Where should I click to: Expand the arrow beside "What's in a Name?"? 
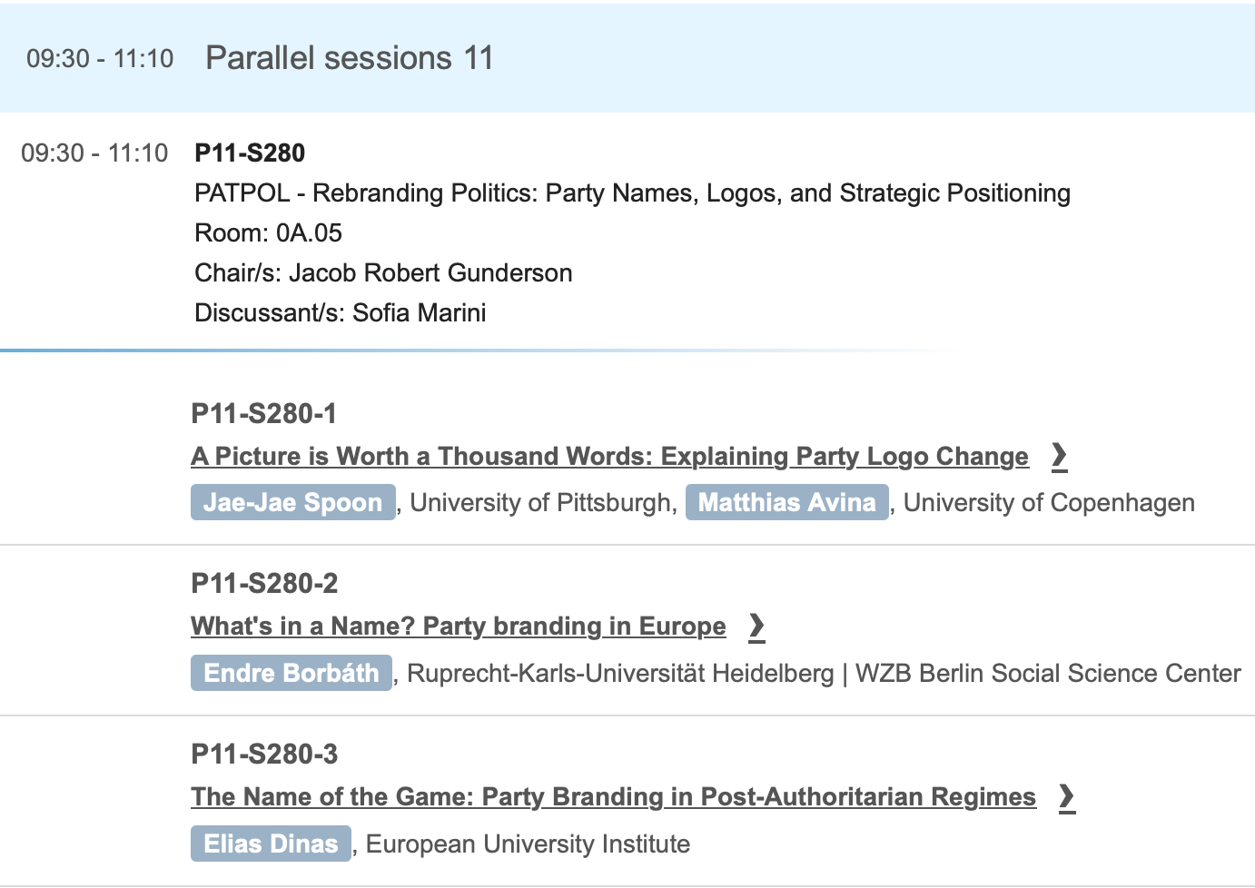coord(756,627)
